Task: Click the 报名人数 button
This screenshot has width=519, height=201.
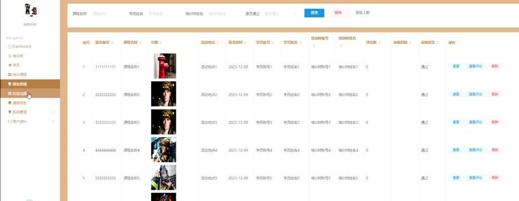Action: pyautogui.click(x=362, y=13)
